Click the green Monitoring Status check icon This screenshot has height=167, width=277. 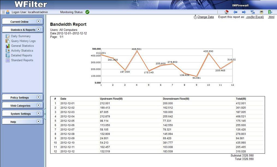coord(87,12)
